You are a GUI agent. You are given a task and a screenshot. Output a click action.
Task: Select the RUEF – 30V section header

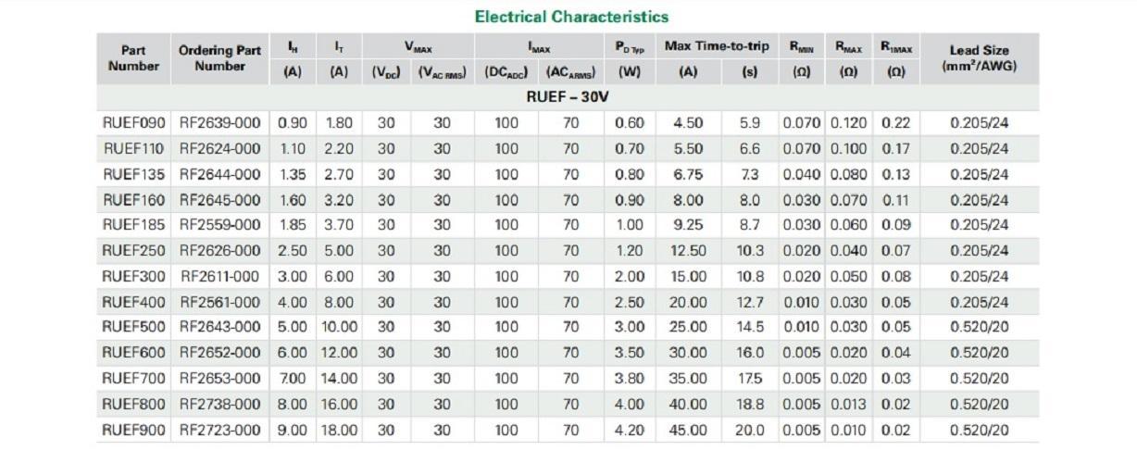568,96
